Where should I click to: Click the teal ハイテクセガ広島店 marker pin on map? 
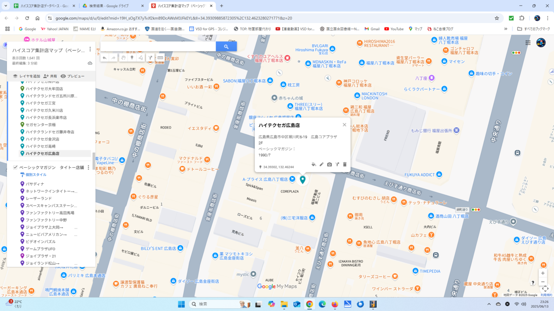(303, 180)
